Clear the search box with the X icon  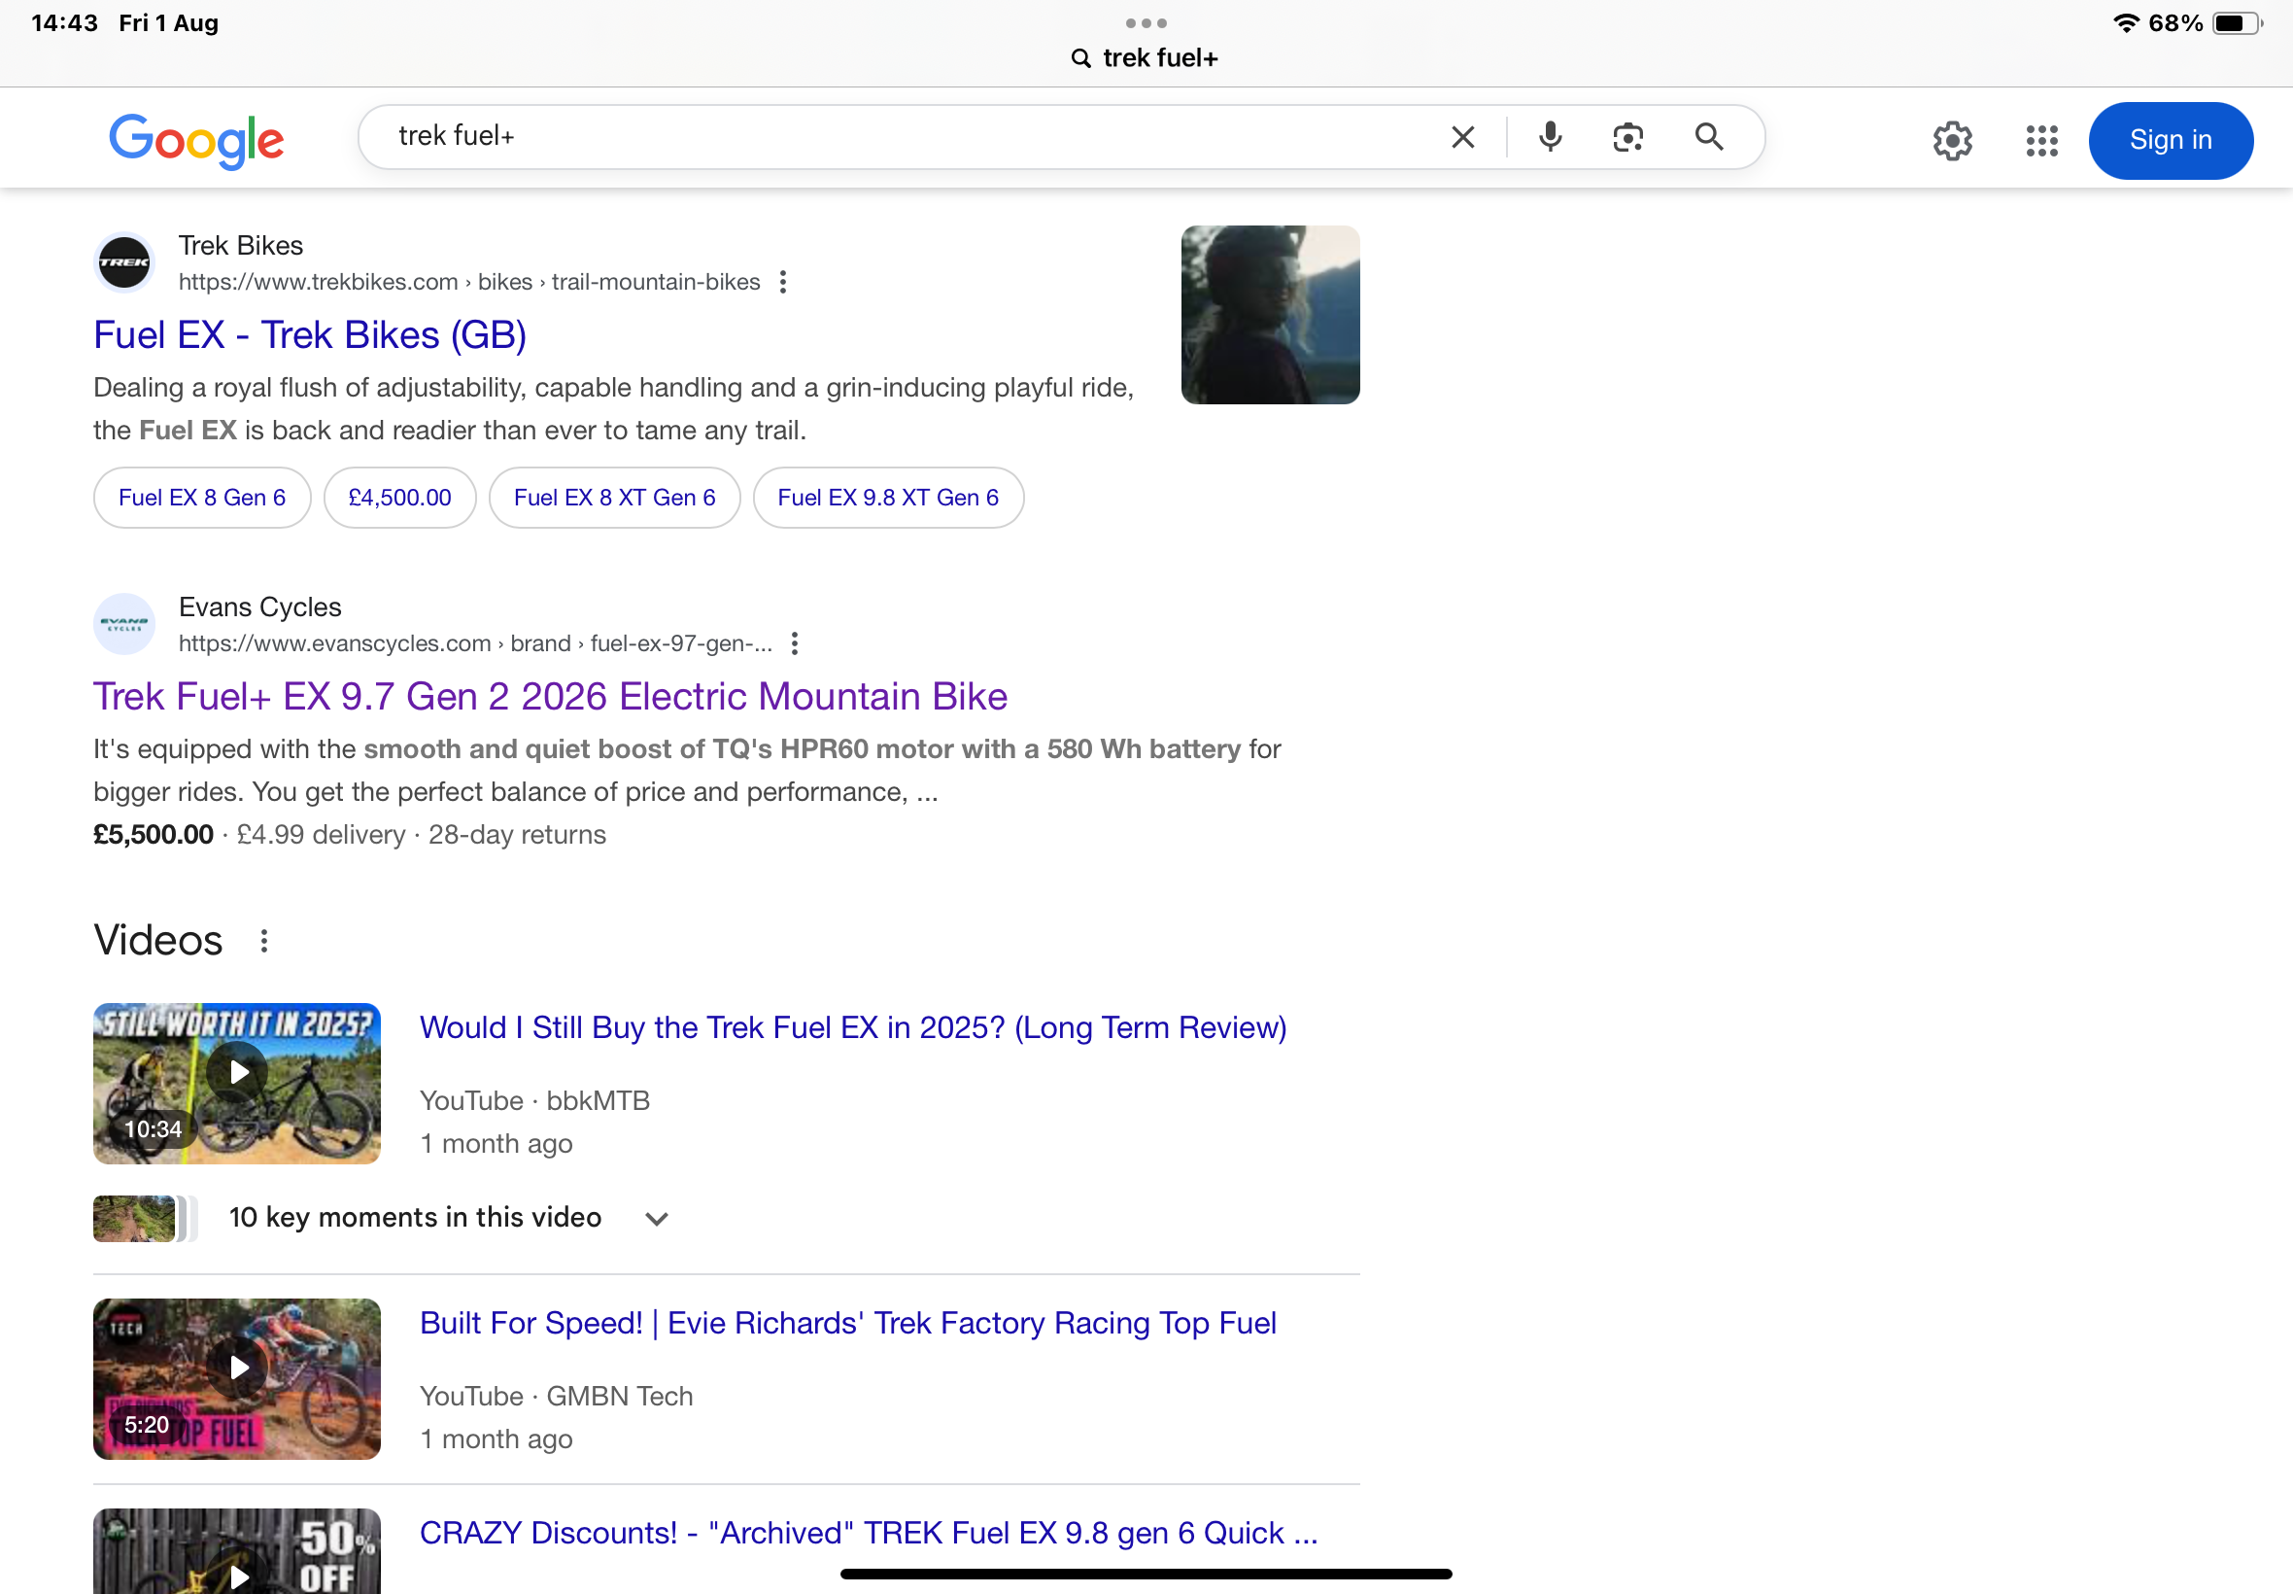point(1462,137)
